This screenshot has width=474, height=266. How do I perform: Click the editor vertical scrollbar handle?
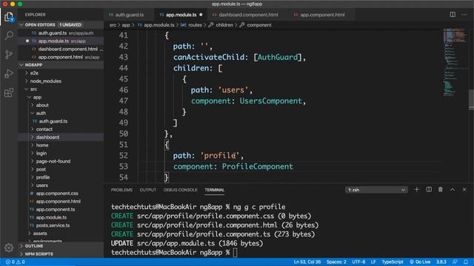coord(471,100)
